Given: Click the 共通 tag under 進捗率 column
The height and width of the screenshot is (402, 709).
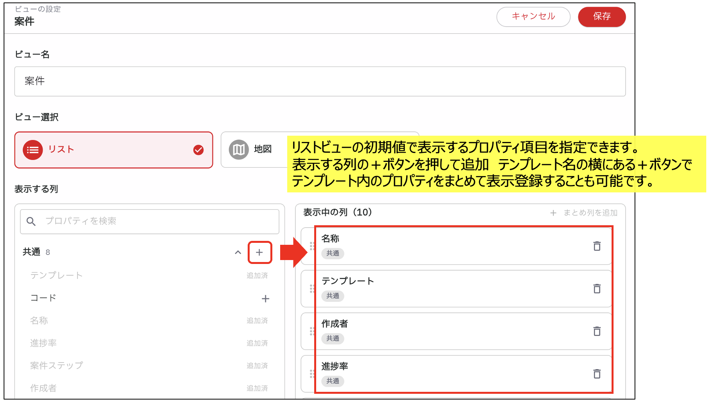Looking at the screenshot, I should pos(333,381).
